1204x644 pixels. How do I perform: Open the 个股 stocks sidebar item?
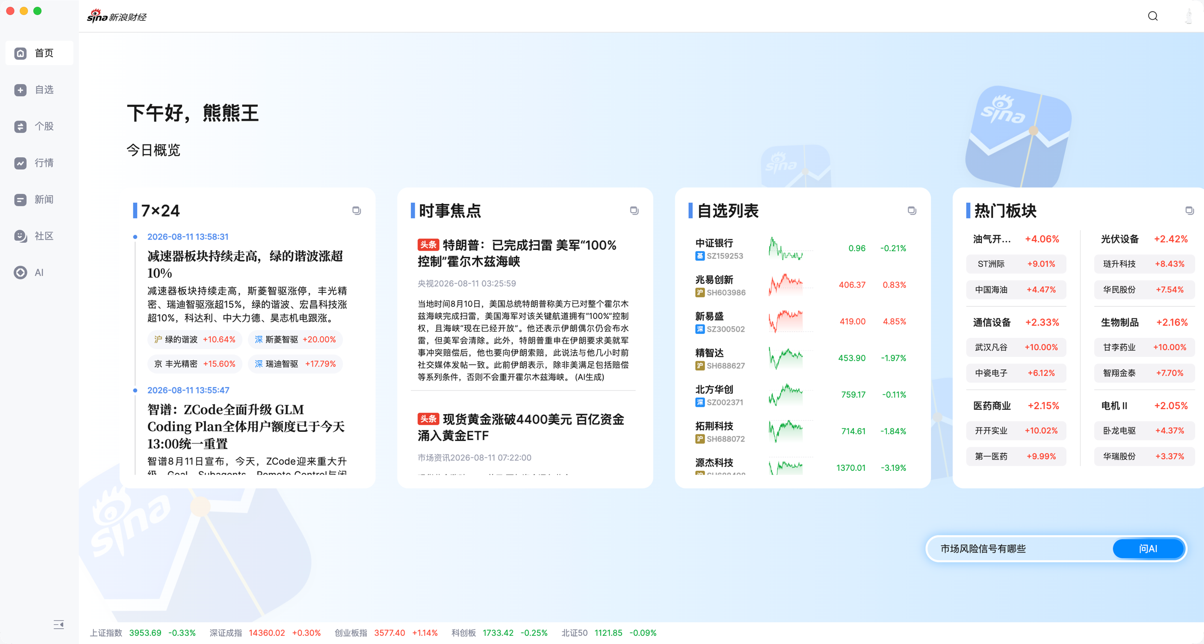point(39,126)
